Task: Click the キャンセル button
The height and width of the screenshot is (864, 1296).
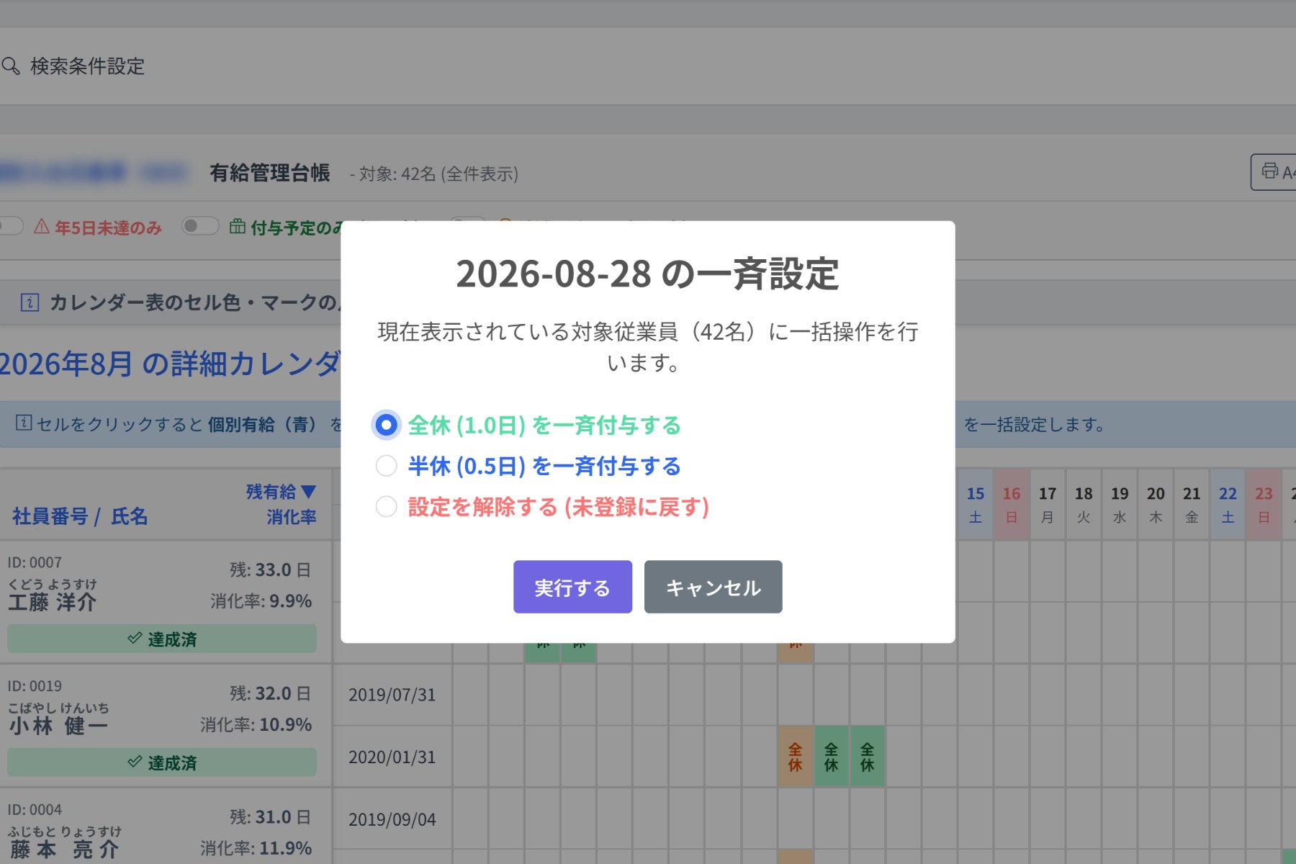Action: coord(713,587)
